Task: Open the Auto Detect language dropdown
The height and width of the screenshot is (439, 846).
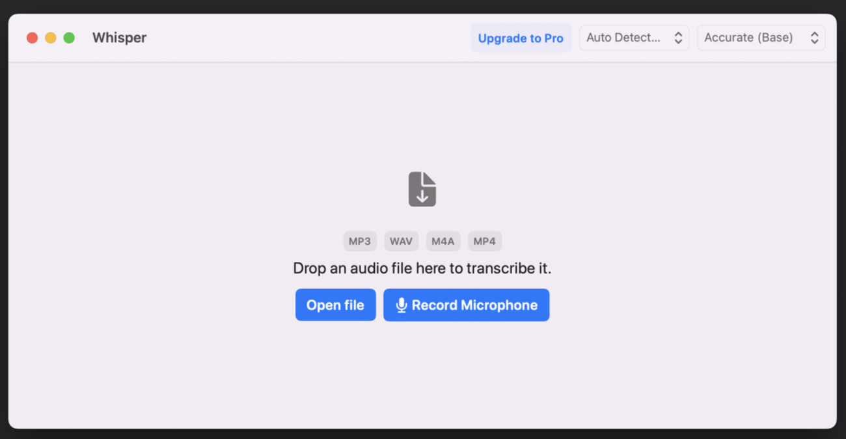Action: 634,38
